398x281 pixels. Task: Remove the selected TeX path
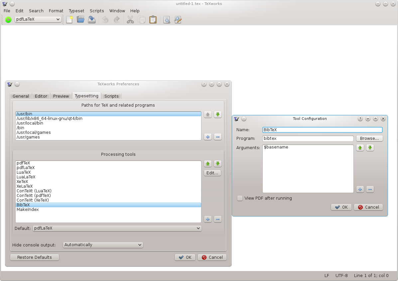(x=217, y=137)
